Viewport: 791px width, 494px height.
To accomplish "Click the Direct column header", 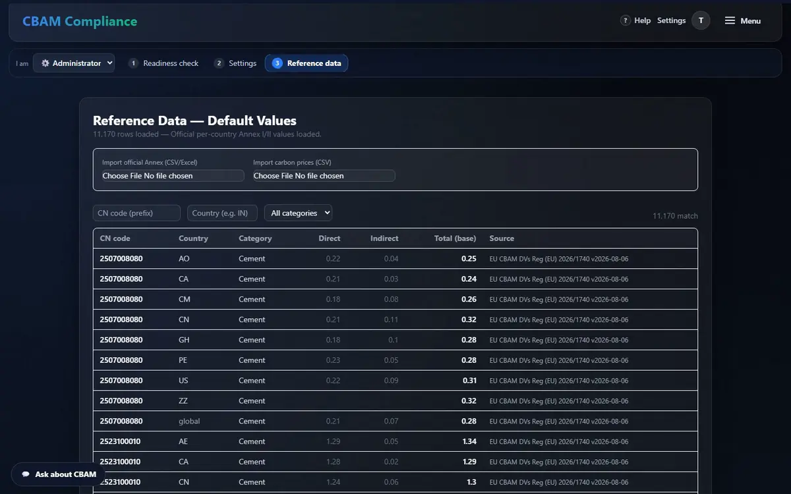I will point(330,238).
